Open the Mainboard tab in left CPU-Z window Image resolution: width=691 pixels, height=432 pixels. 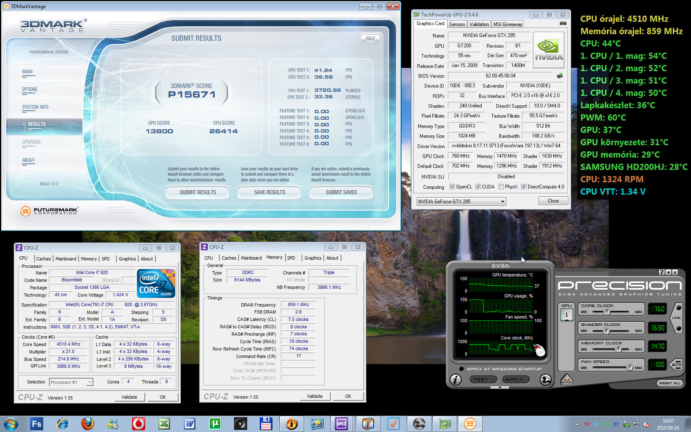pos(66,259)
